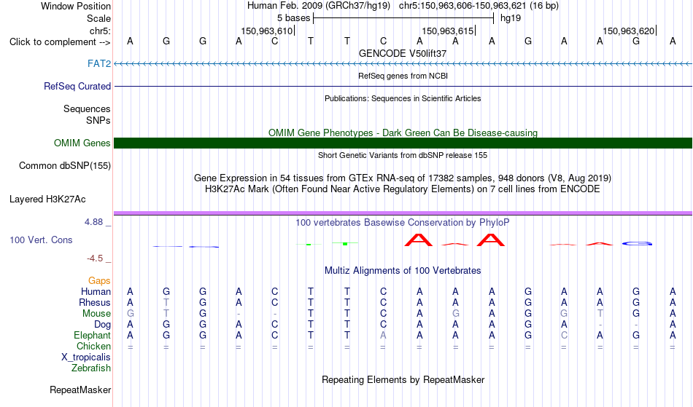The image size is (693, 407).
Task: Open the OMIM Genes track label
Action: tap(82, 143)
